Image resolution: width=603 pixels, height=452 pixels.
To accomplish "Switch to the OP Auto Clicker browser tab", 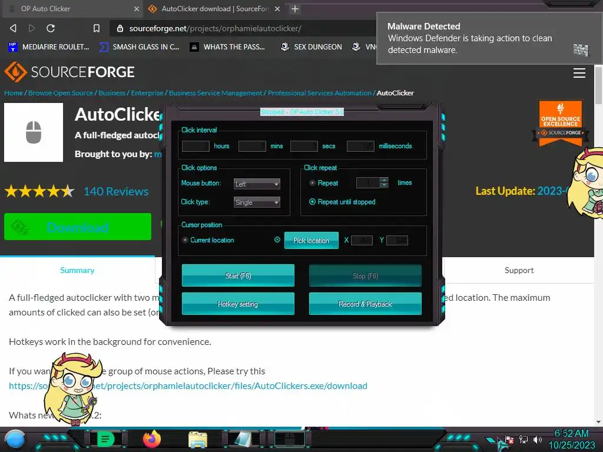I will 72,9.
